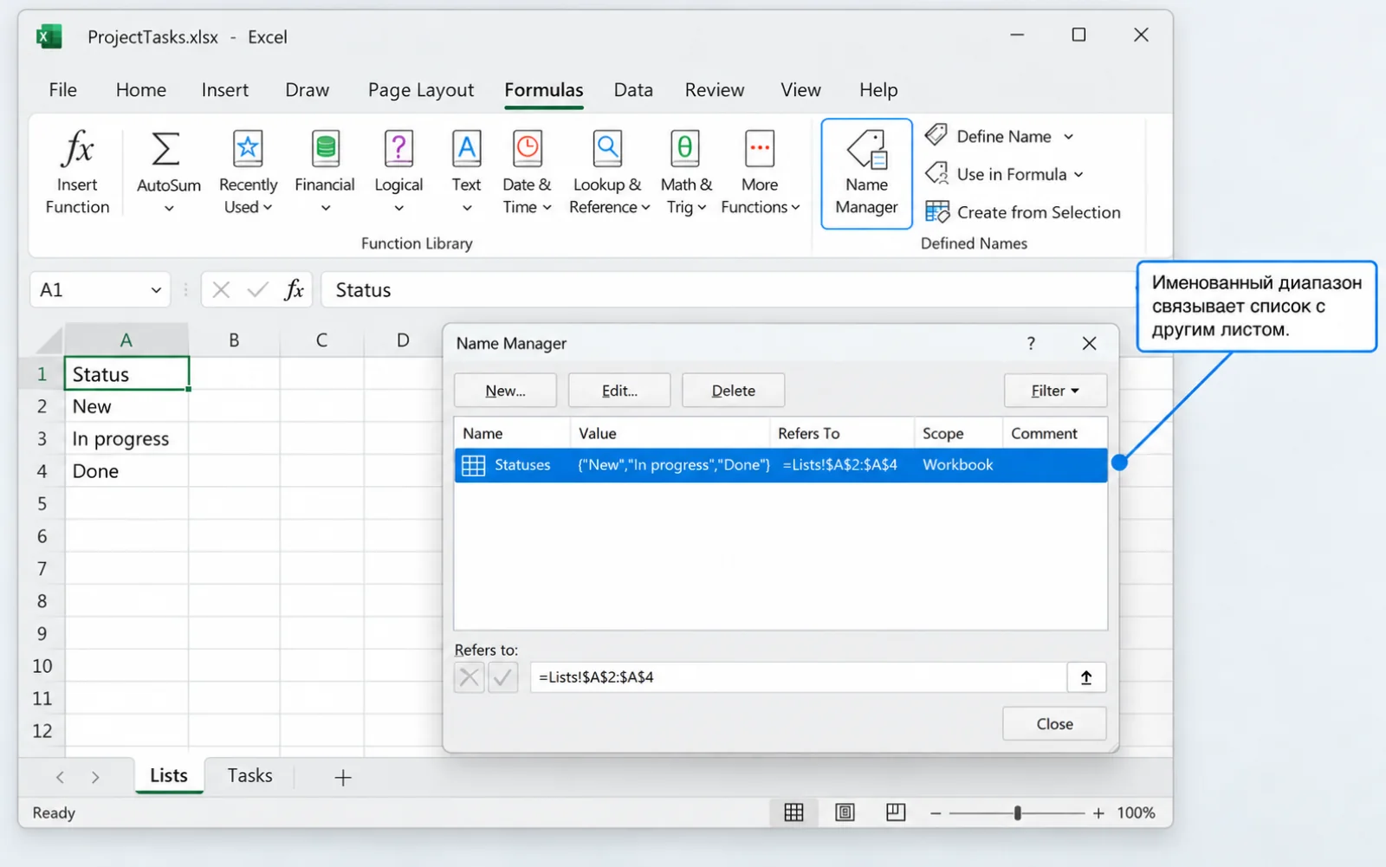Open More Functions menu

[x=760, y=171]
